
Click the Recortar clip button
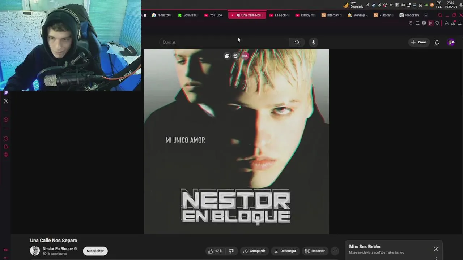pos(315,251)
